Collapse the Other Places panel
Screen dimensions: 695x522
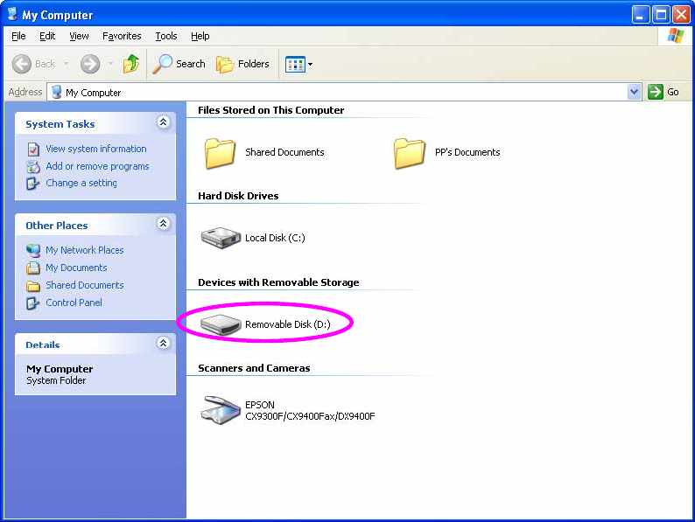pos(163,224)
